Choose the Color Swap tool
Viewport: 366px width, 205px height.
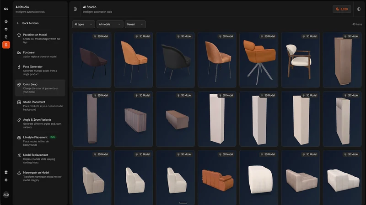(40, 88)
